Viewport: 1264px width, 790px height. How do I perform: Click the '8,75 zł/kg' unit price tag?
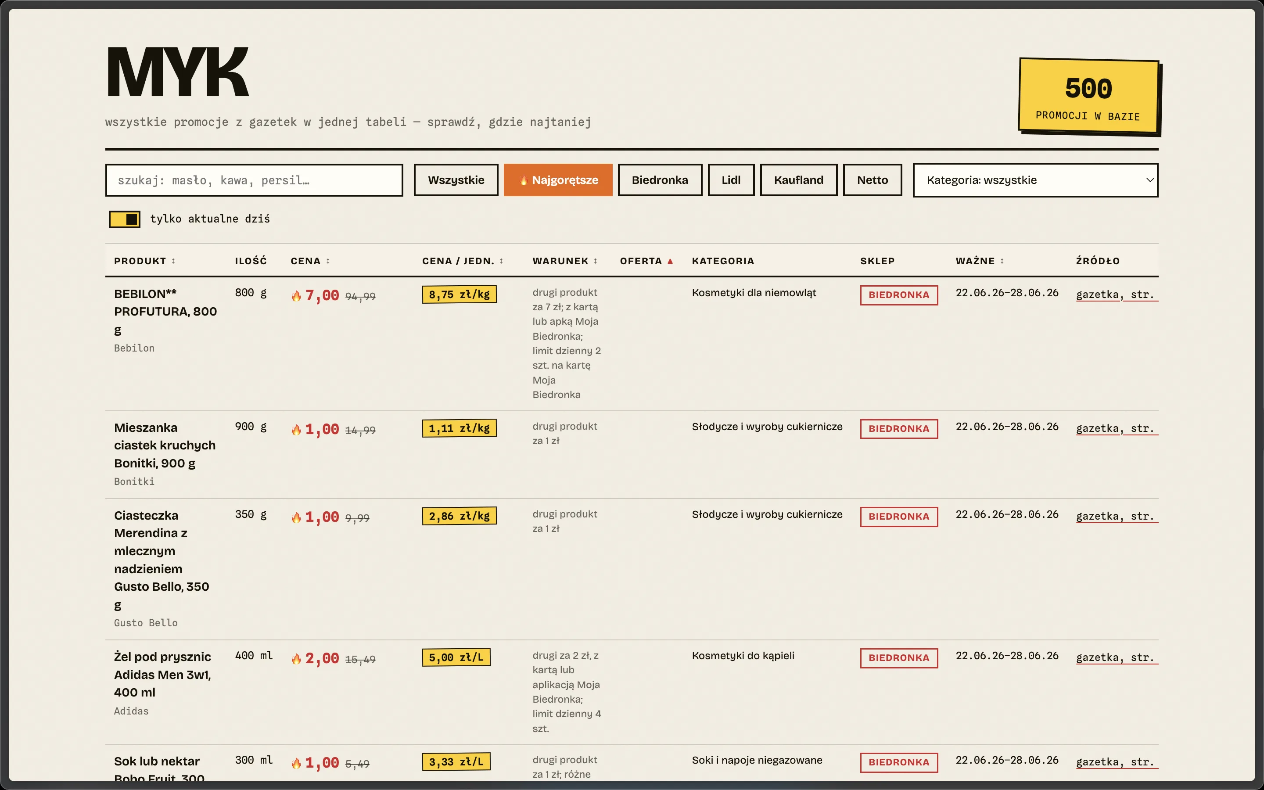(x=459, y=294)
